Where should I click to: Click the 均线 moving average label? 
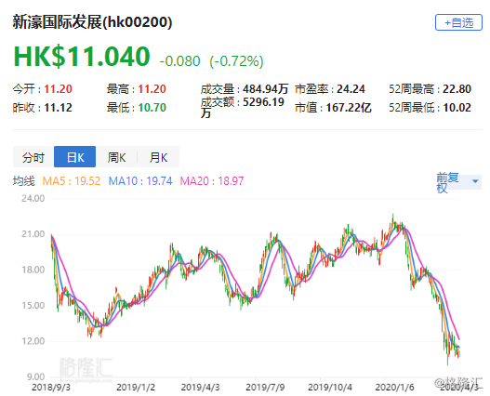point(24,181)
